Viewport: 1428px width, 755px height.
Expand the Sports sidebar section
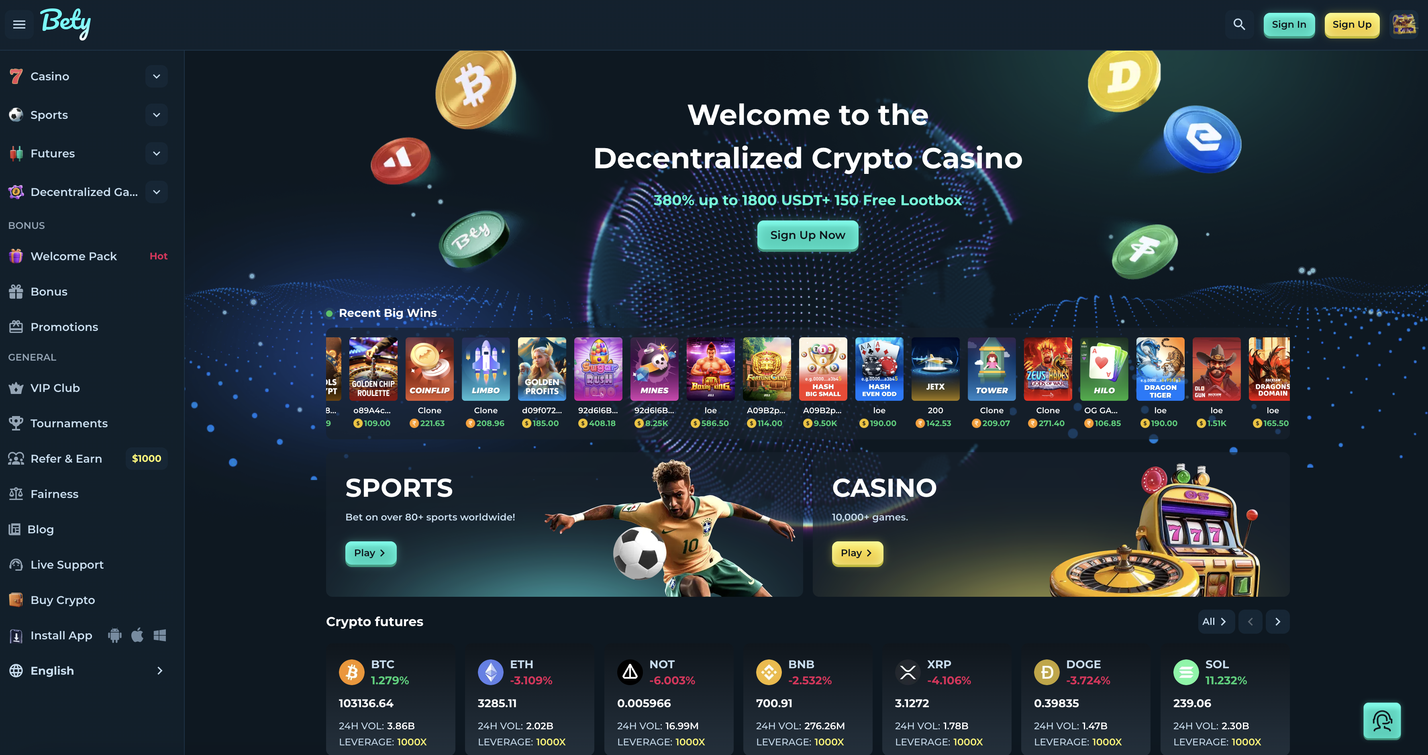point(157,115)
